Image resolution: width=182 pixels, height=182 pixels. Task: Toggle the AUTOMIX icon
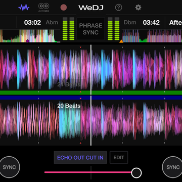click(43, 8)
